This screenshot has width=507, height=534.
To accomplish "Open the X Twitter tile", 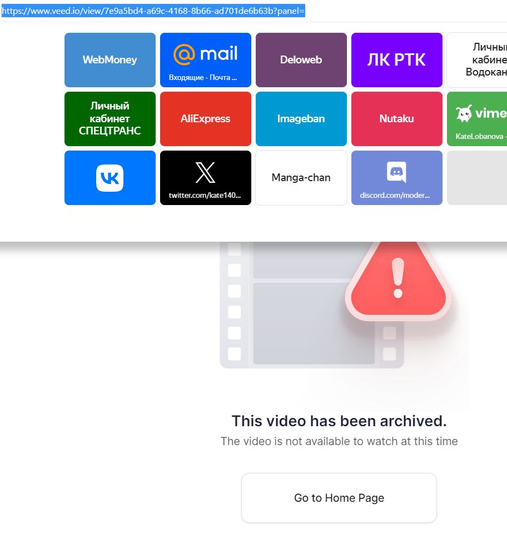I will pyautogui.click(x=206, y=178).
